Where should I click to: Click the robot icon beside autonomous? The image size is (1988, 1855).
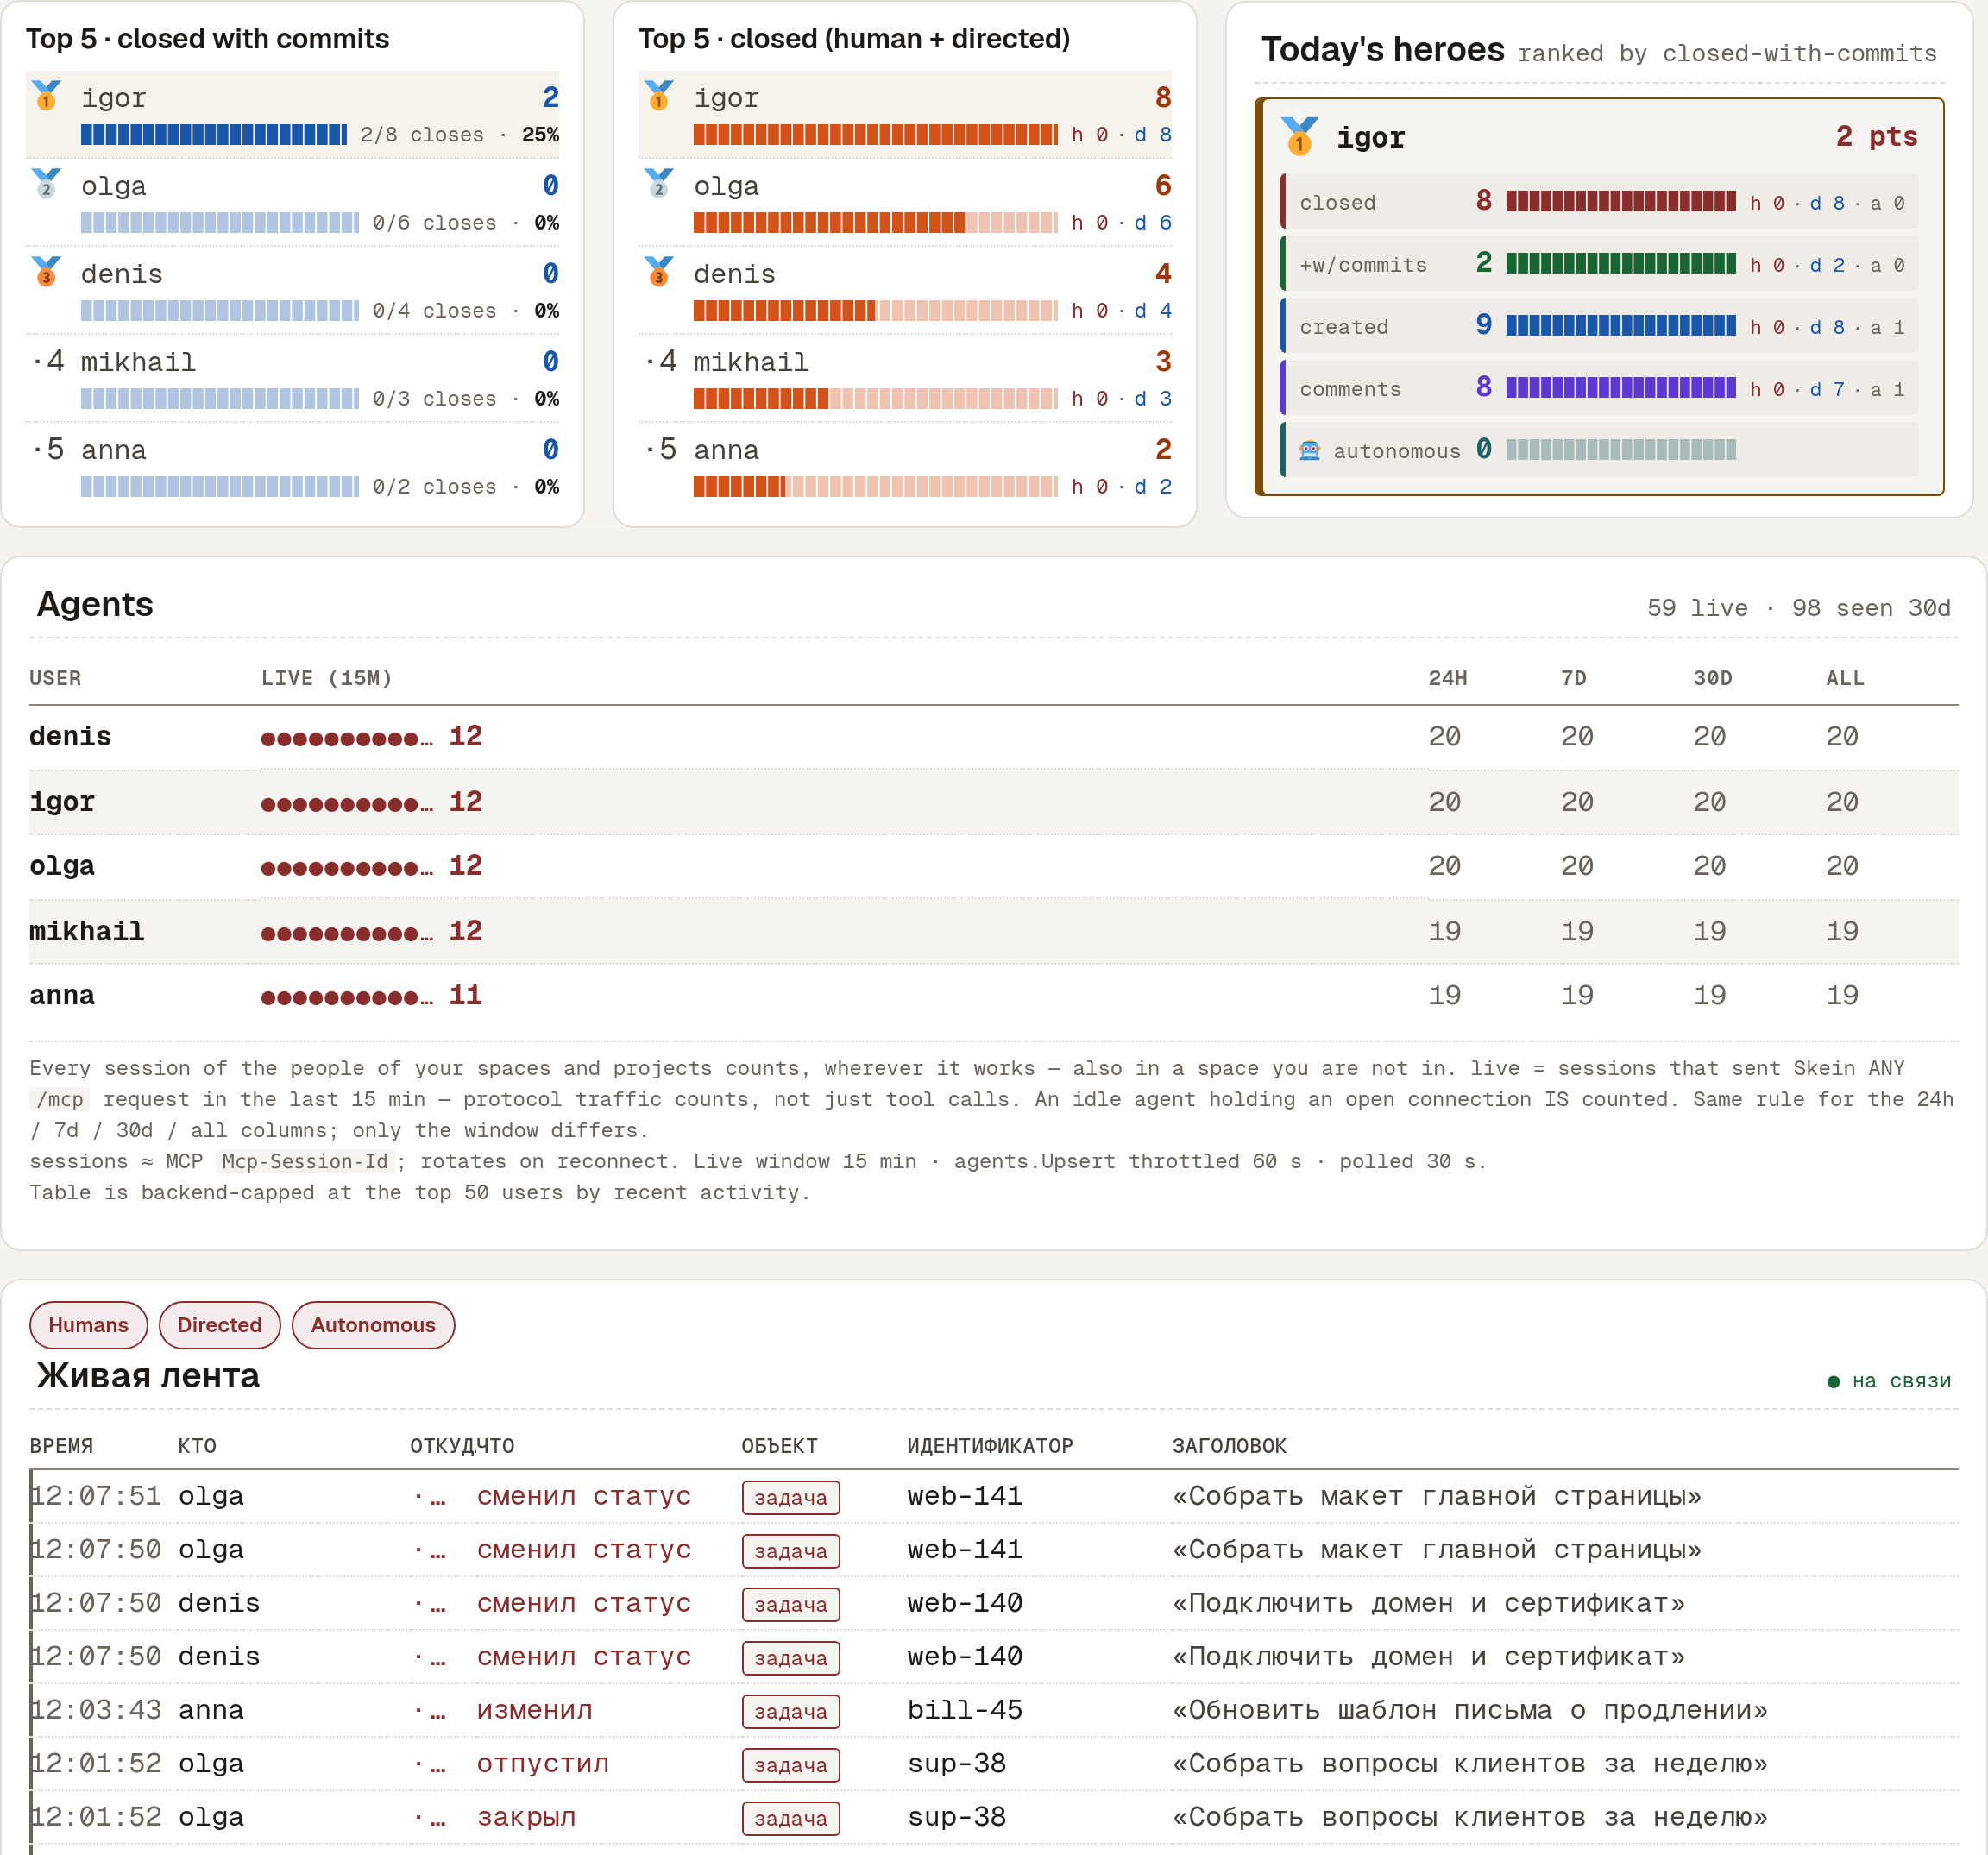(x=1309, y=450)
